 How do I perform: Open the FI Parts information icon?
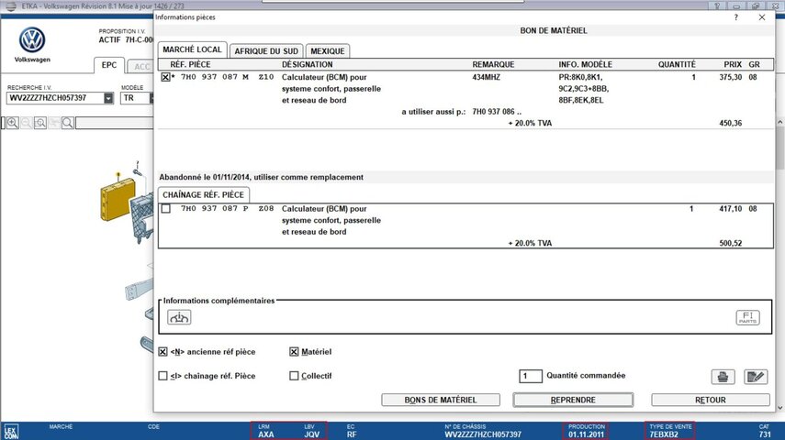(x=747, y=317)
